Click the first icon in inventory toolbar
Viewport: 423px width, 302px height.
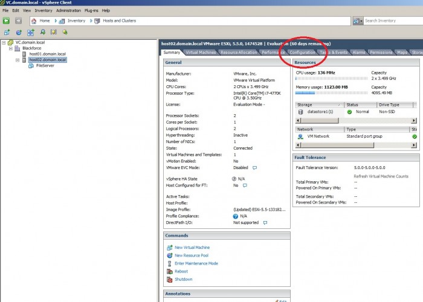tap(7, 33)
